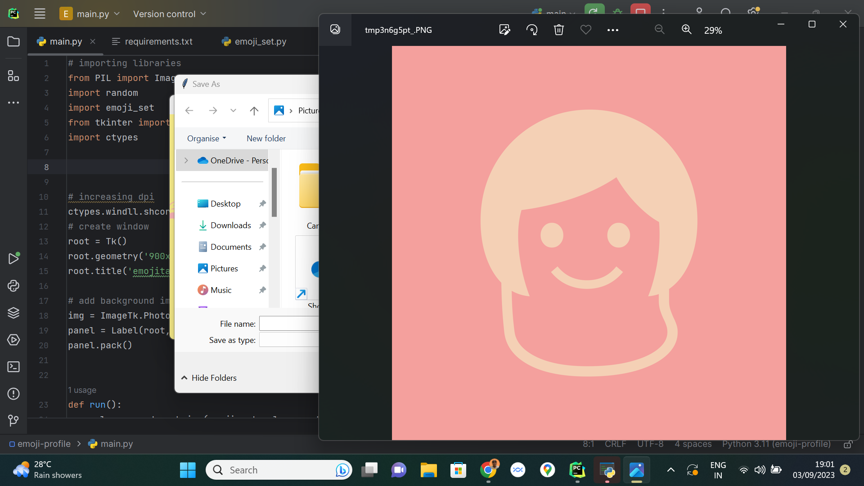Screen dimensions: 864x486
Task: Click the New folder button
Action: coord(266,138)
